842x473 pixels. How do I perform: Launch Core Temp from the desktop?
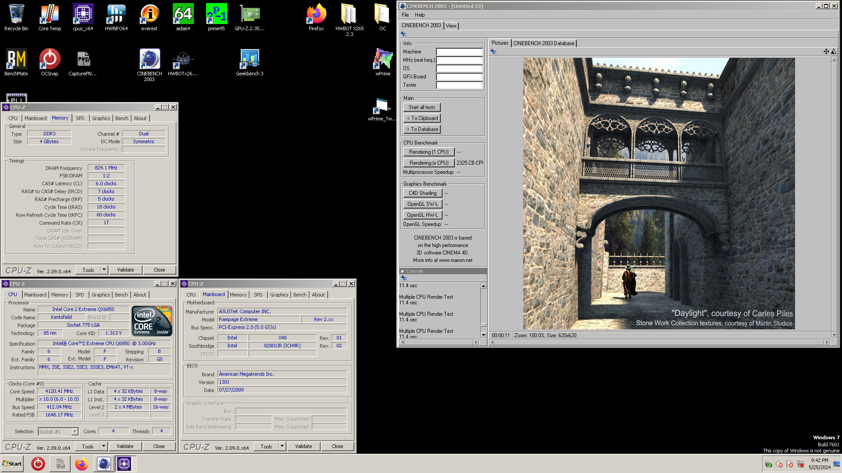[50, 18]
